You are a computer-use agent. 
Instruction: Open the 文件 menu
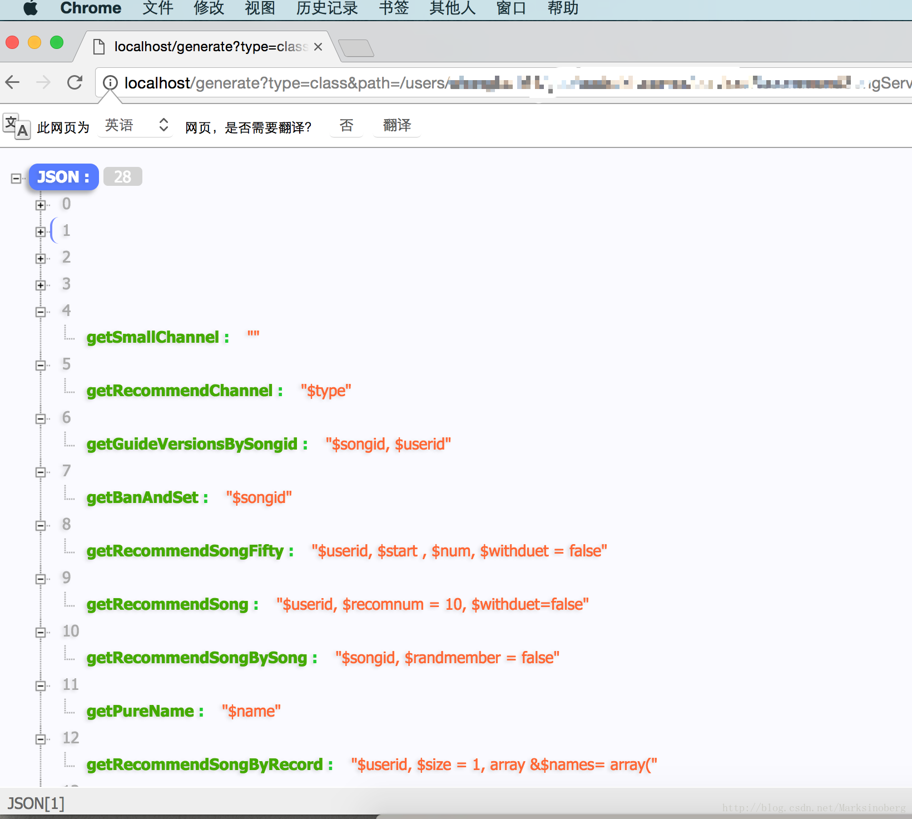(x=158, y=8)
